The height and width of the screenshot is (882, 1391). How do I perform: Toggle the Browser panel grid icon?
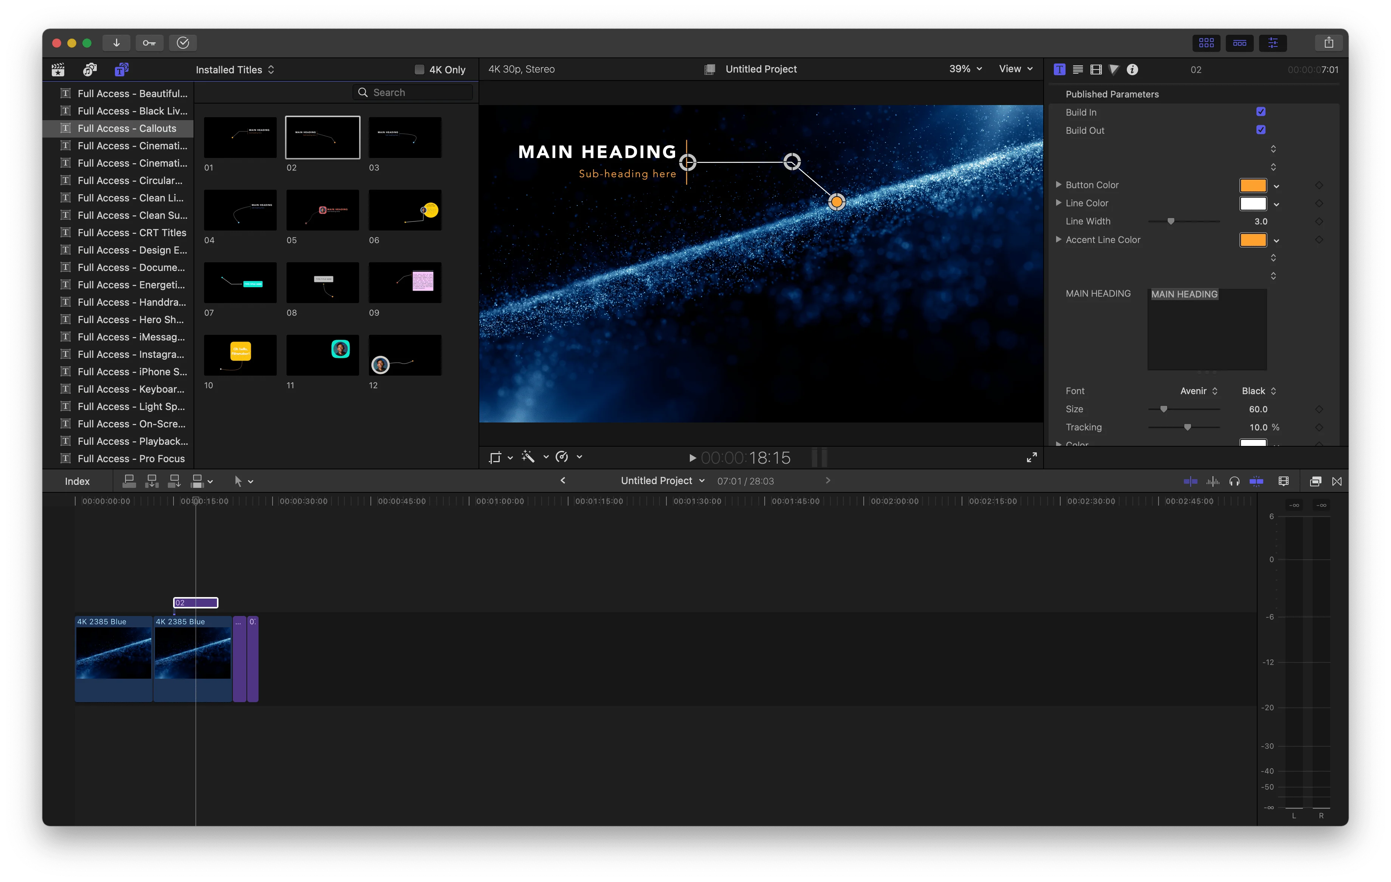pyautogui.click(x=1206, y=43)
